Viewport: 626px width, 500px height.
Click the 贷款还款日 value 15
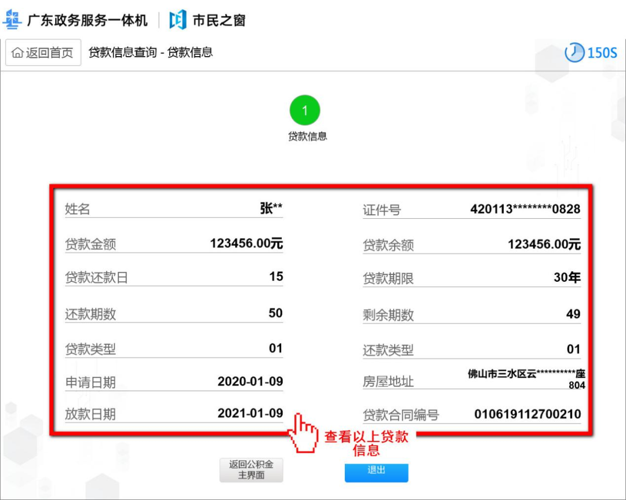tap(276, 276)
